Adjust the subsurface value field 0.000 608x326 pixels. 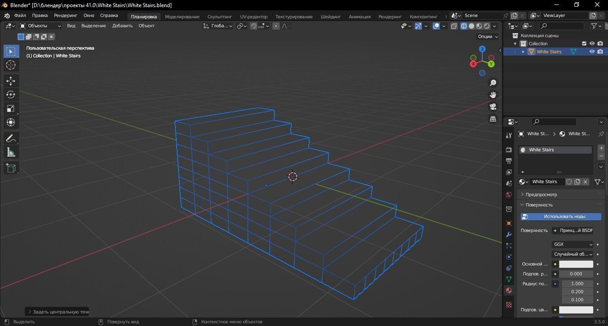tap(576, 274)
